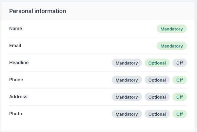Select Off option for Address
The image size is (197, 132).
pyautogui.click(x=180, y=97)
